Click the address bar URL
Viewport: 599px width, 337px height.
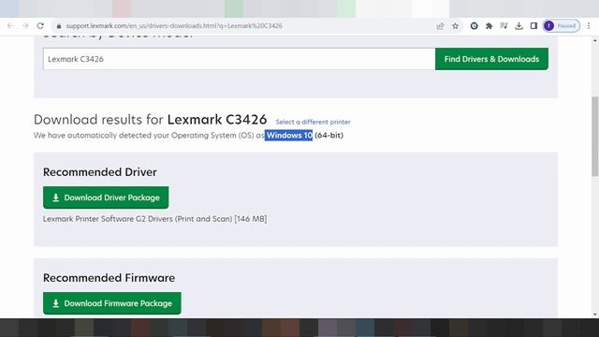[x=174, y=26]
